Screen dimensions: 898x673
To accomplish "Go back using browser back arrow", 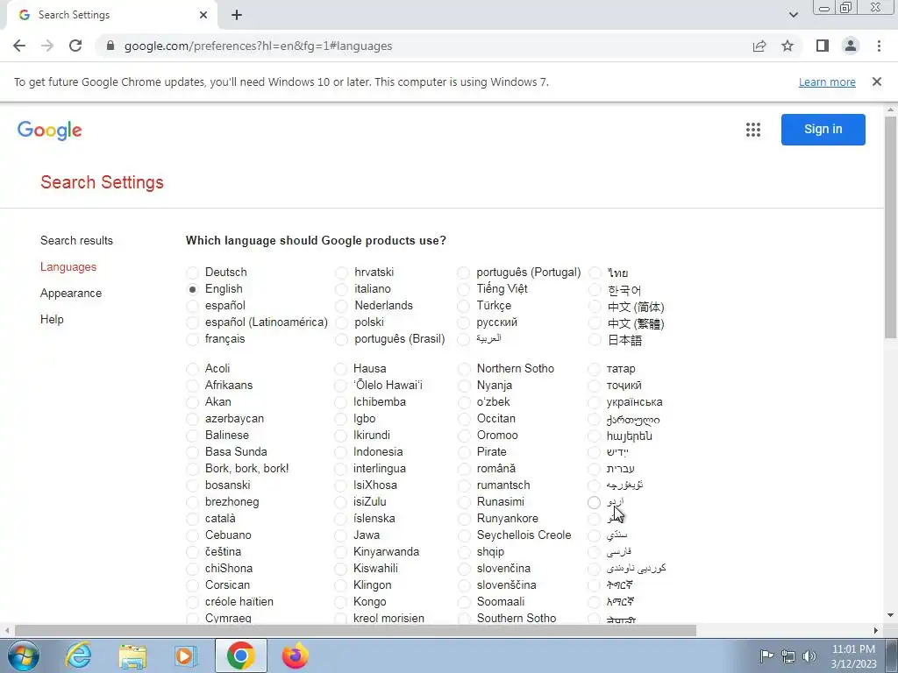I will point(19,46).
